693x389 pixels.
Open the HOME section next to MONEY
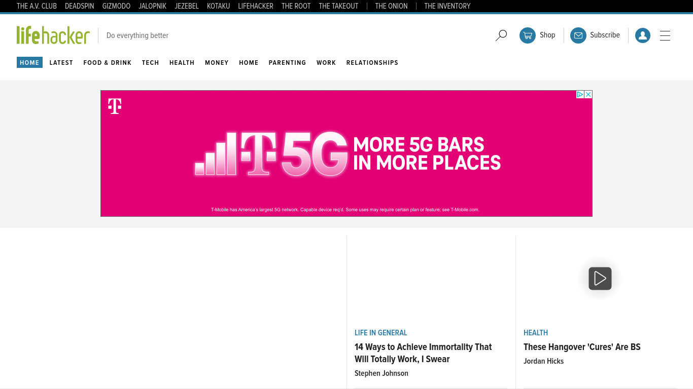click(x=249, y=63)
